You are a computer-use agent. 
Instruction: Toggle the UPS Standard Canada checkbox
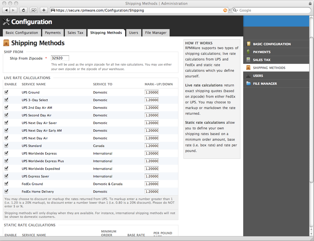7,146
